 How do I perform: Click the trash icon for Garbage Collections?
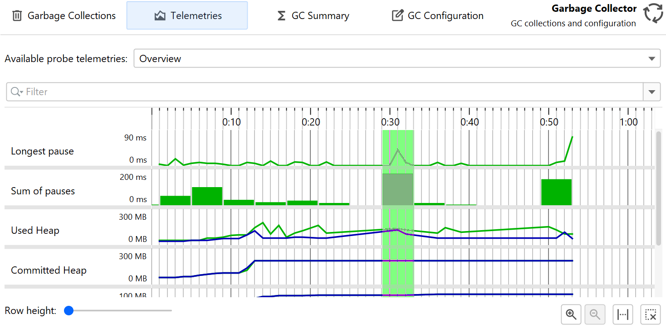(17, 16)
